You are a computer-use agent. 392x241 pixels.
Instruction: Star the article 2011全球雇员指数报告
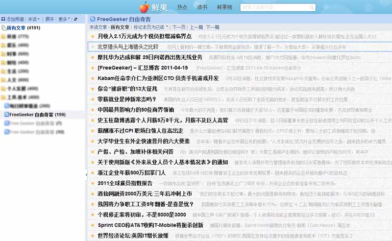(93, 183)
